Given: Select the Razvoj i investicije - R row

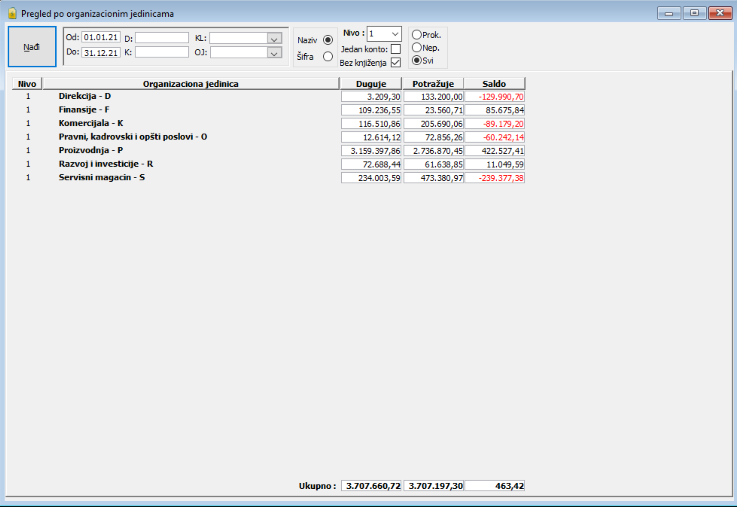Looking at the screenshot, I should point(269,164).
